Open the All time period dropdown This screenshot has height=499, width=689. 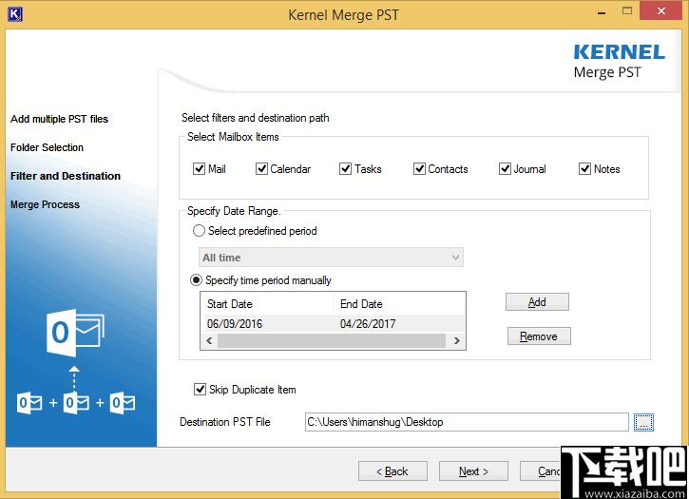pyautogui.click(x=331, y=258)
